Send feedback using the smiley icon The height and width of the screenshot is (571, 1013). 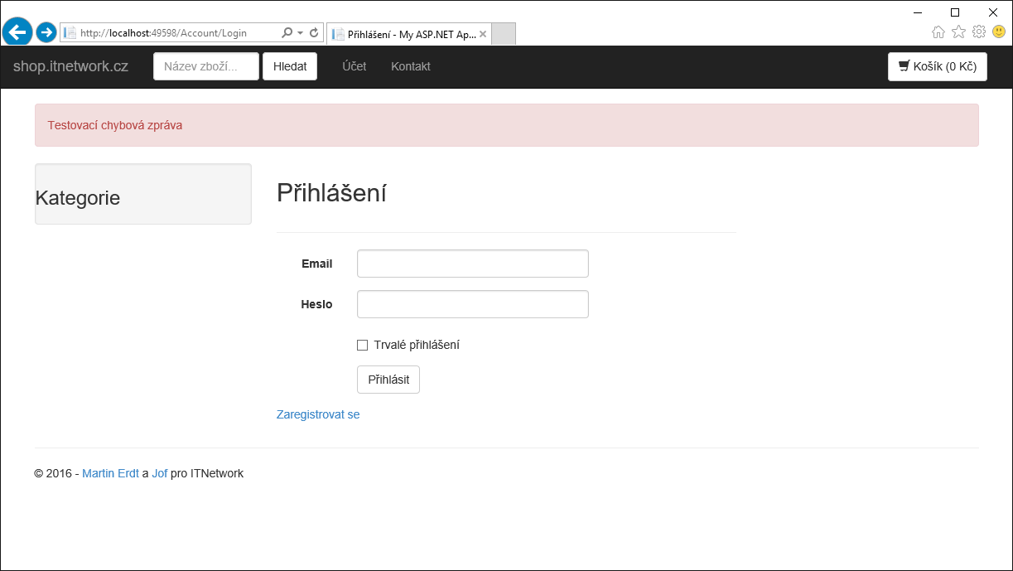pos(997,31)
